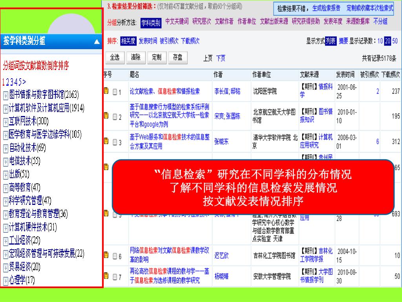This screenshot has width=402, height=302.
Task: Go to group page 5 in sidebar
Action: (20, 82)
